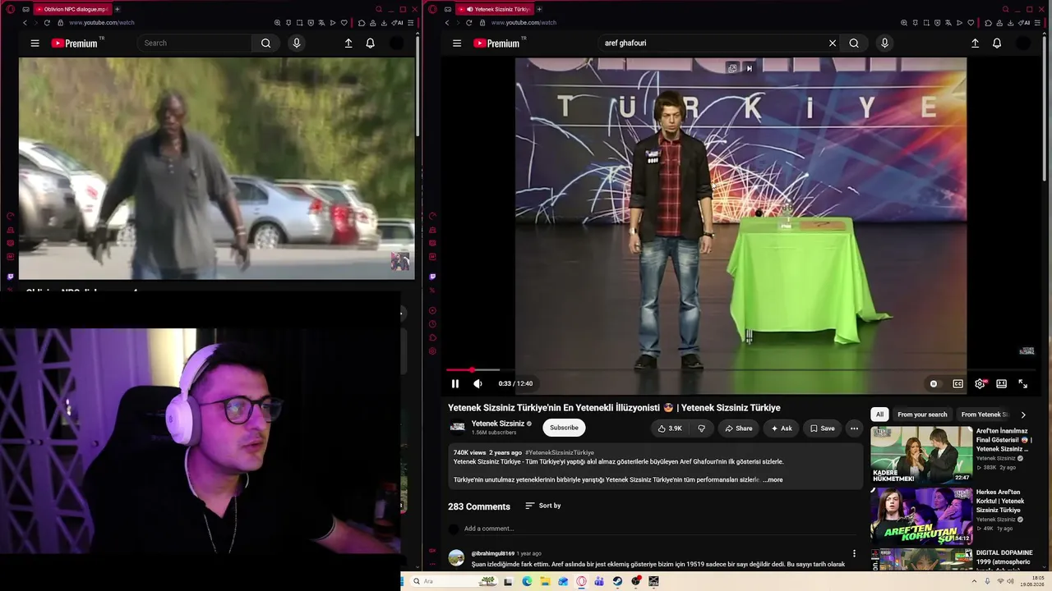Expand the description with ...more
1052x591 pixels.
tap(773, 479)
